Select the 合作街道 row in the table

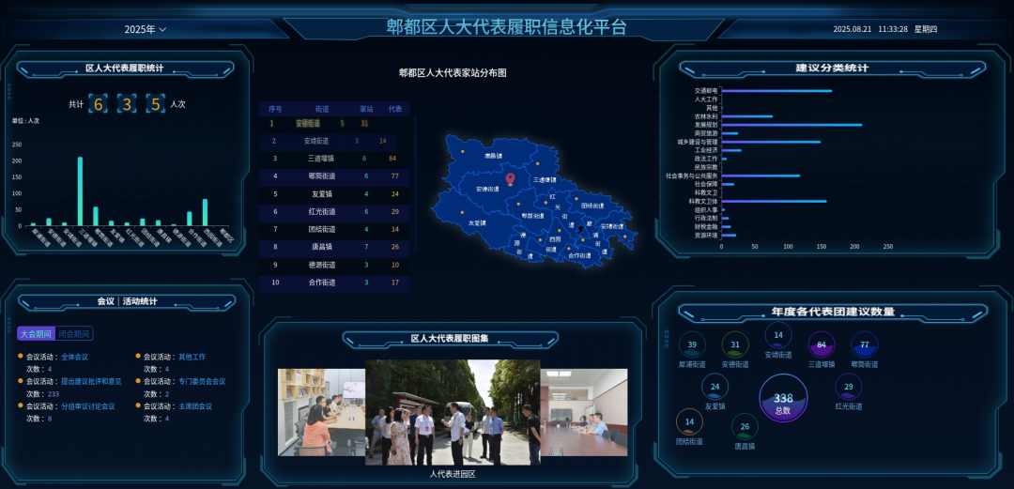point(336,282)
